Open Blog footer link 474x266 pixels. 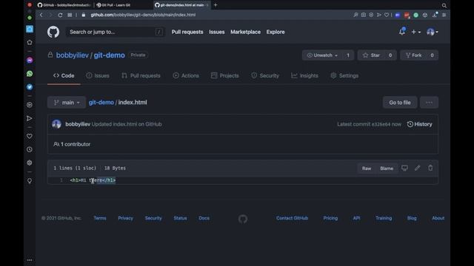tap(412, 218)
